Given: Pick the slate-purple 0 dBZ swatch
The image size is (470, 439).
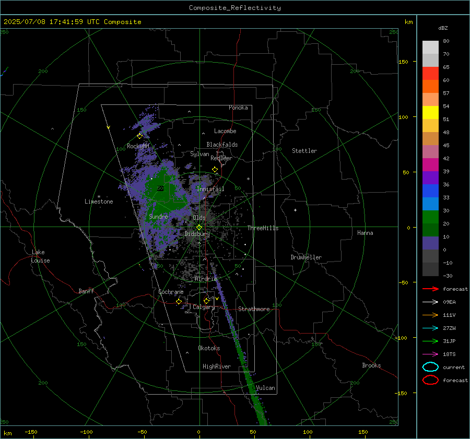Looking at the screenshot, I should point(430,243).
